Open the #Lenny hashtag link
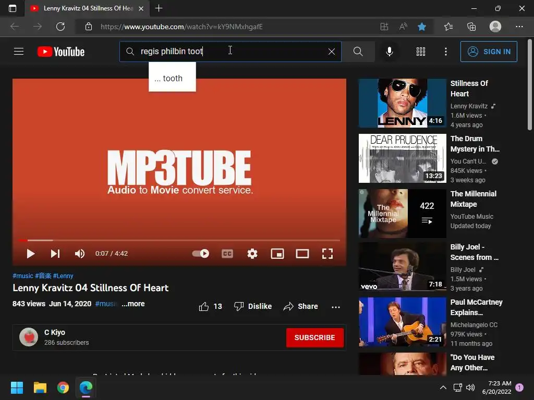Viewport: 534px width, 400px height. [x=63, y=276]
